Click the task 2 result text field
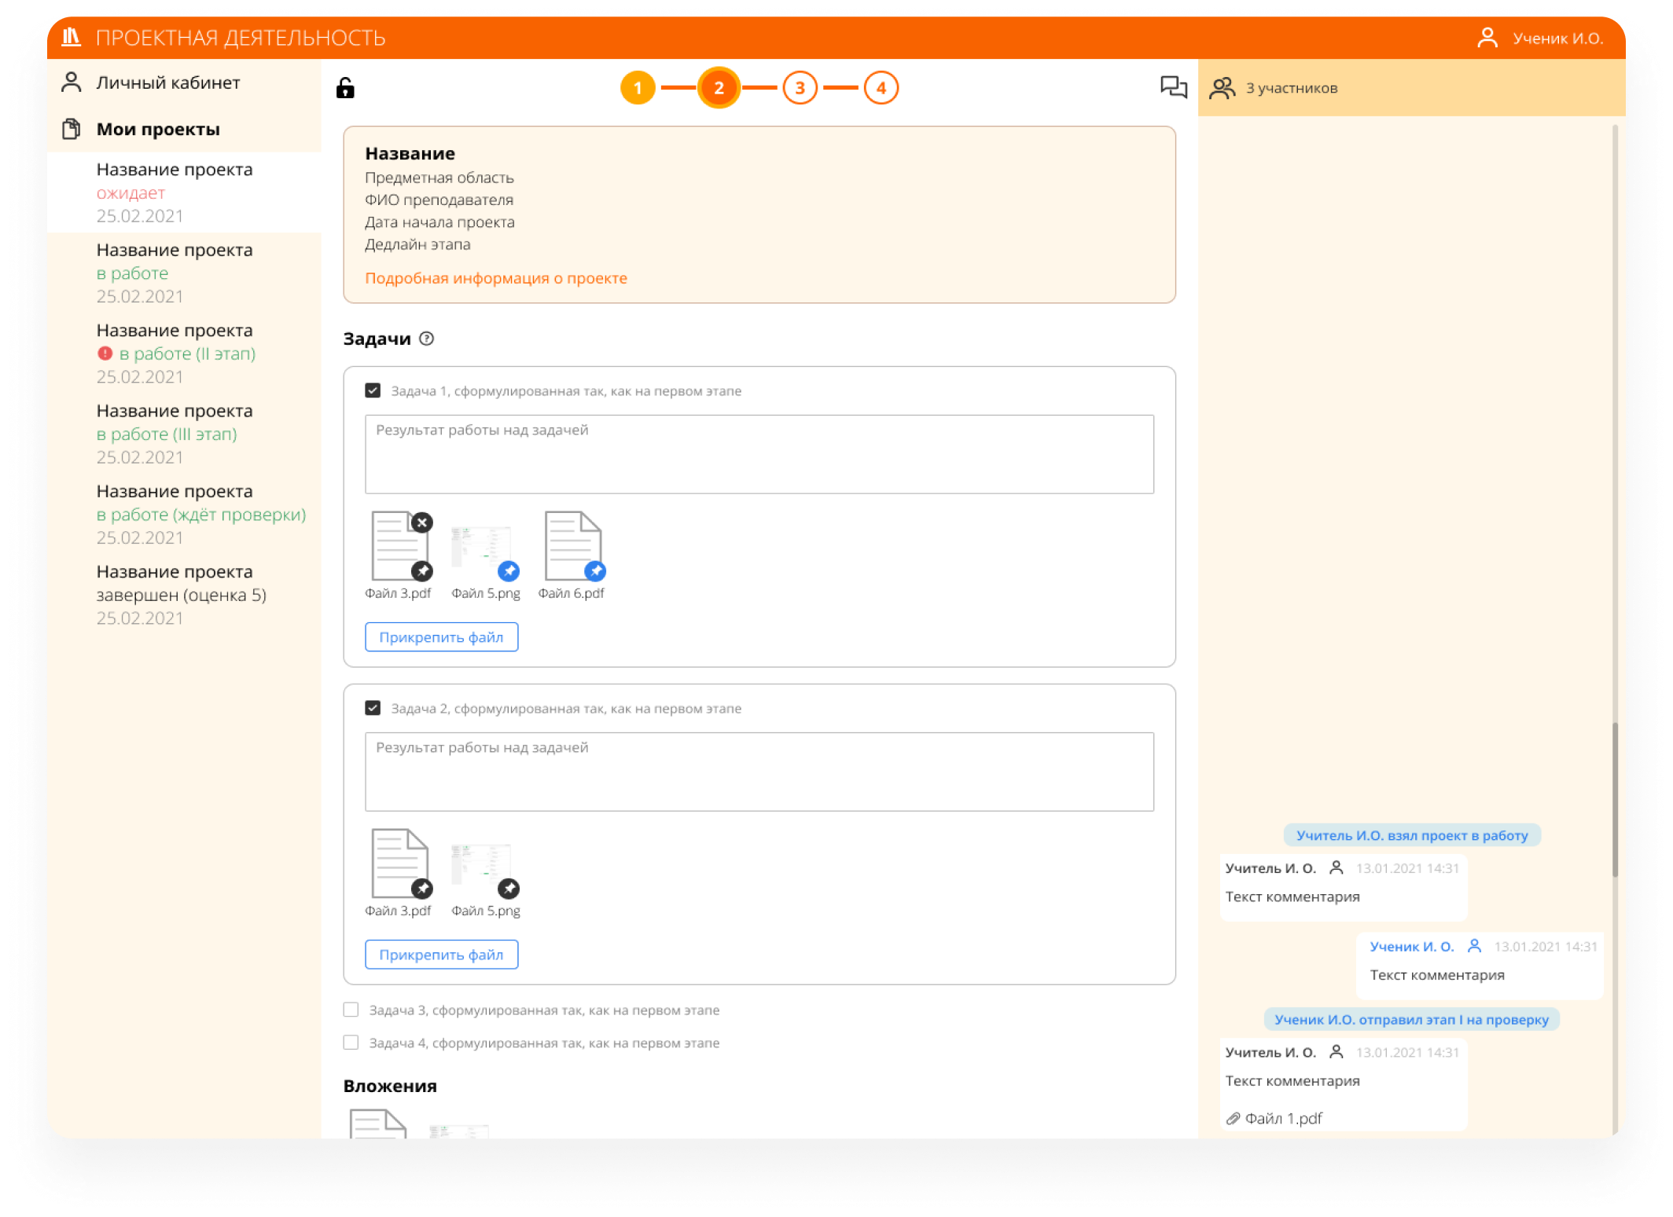The image size is (1673, 1217). tap(759, 772)
